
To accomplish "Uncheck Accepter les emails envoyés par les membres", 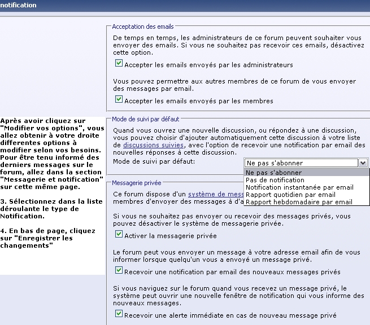I will [x=119, y=100].
